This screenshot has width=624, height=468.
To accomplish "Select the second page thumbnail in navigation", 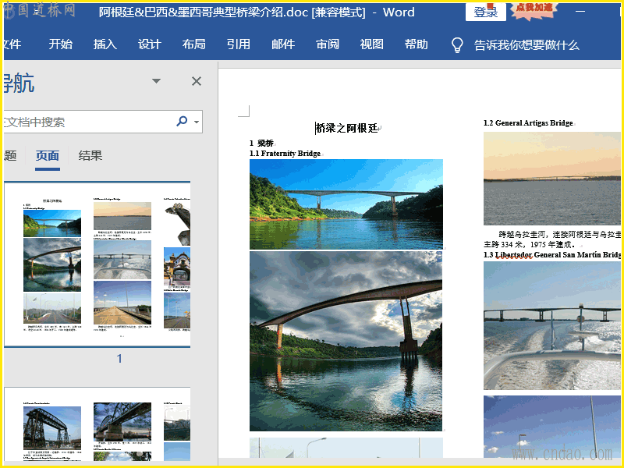I will coord(97,424).
